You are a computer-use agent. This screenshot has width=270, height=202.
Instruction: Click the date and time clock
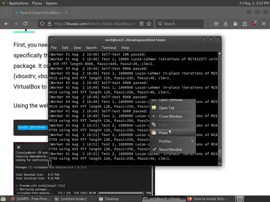pyautogui.click(x=254, y=3)
